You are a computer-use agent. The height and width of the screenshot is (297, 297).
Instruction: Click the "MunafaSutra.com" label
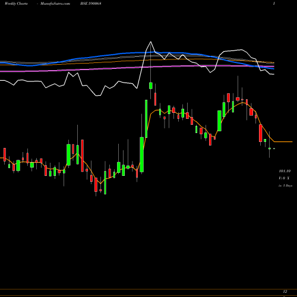point(55,4)
